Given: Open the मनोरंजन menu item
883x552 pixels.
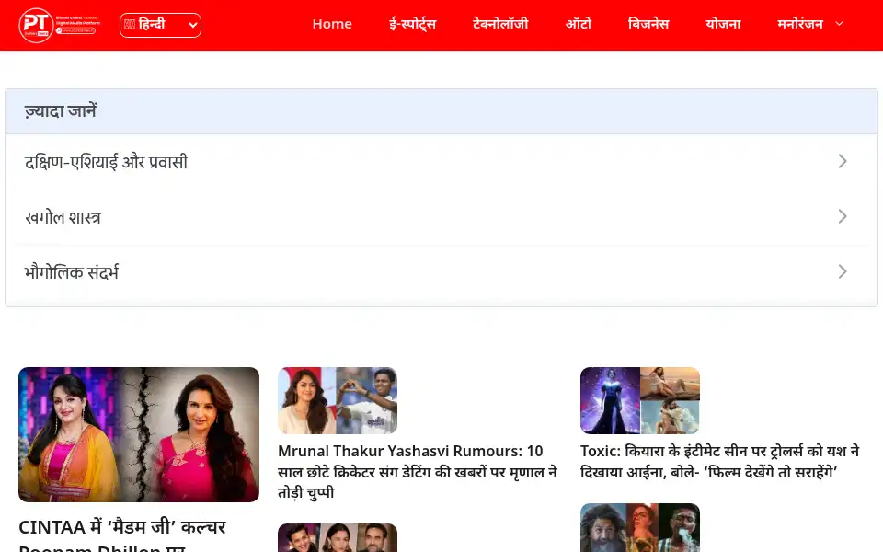Looking at the screenshot, I should click(799, 24).
